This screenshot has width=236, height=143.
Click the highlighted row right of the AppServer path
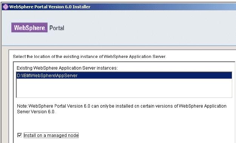point(154,75)
